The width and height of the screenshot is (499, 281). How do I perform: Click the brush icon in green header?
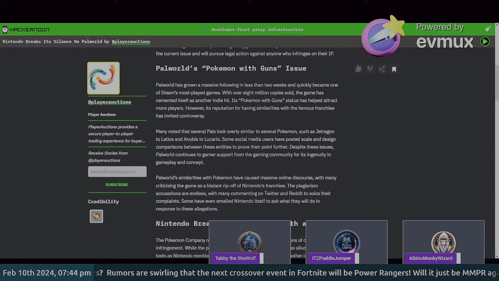[488, 29]
